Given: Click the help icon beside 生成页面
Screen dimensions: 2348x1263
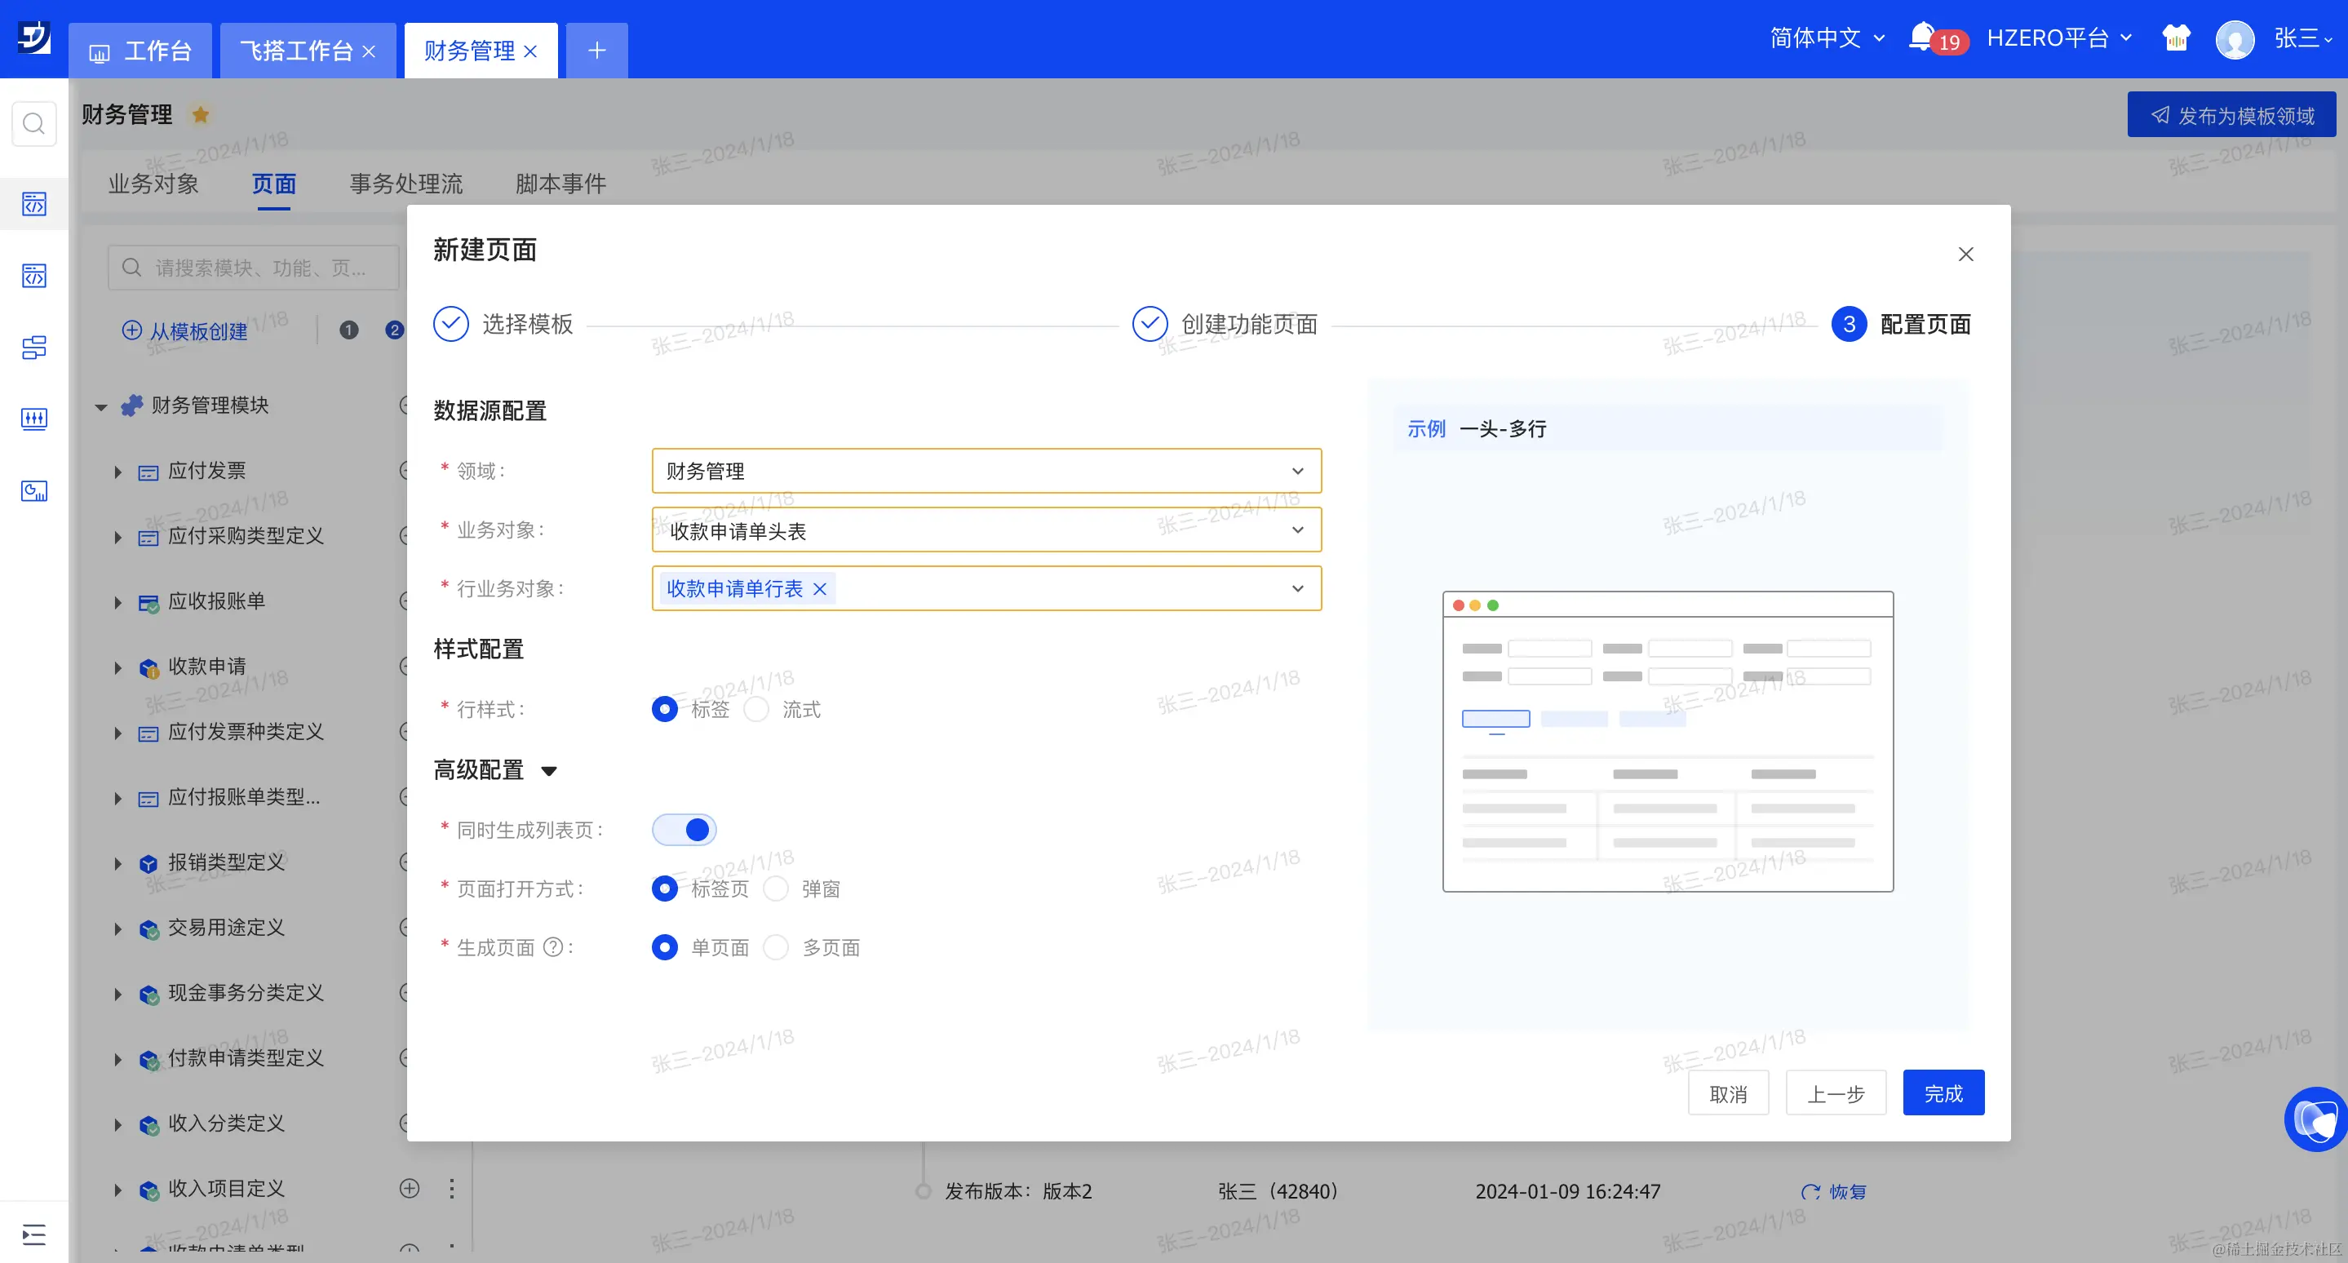Looking at the screenshot, I should coord(552,948).
